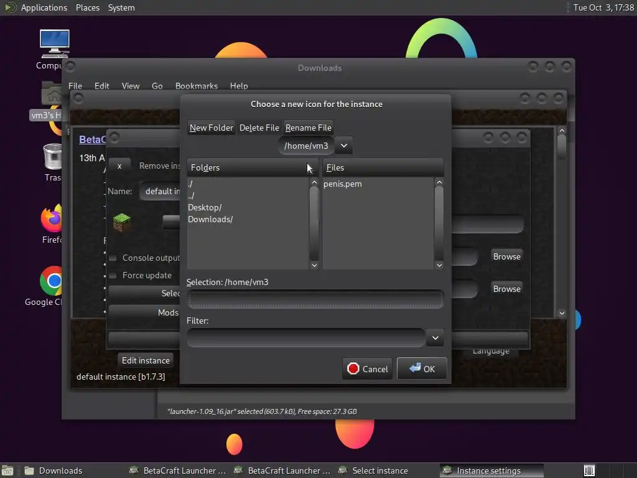
Task: Click the grass block instance icon
Action: point(122,222)
